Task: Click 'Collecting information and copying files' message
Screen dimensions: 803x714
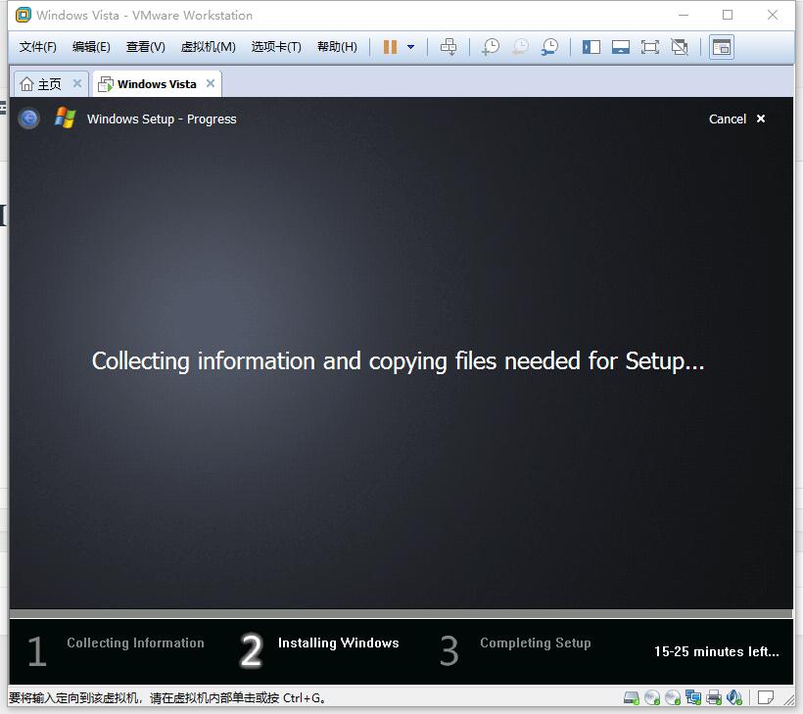Action: tap(398, 361)
